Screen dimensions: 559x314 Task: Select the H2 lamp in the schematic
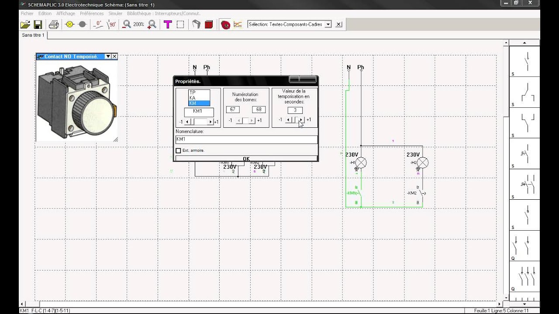click(x=422, y=163)
